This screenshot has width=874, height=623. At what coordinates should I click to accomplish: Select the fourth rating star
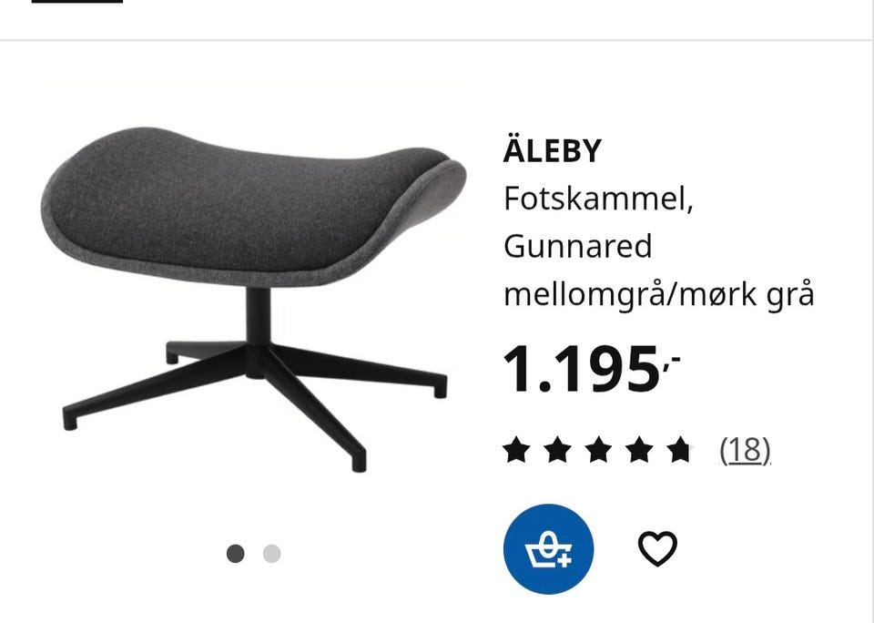coord(639,450)
